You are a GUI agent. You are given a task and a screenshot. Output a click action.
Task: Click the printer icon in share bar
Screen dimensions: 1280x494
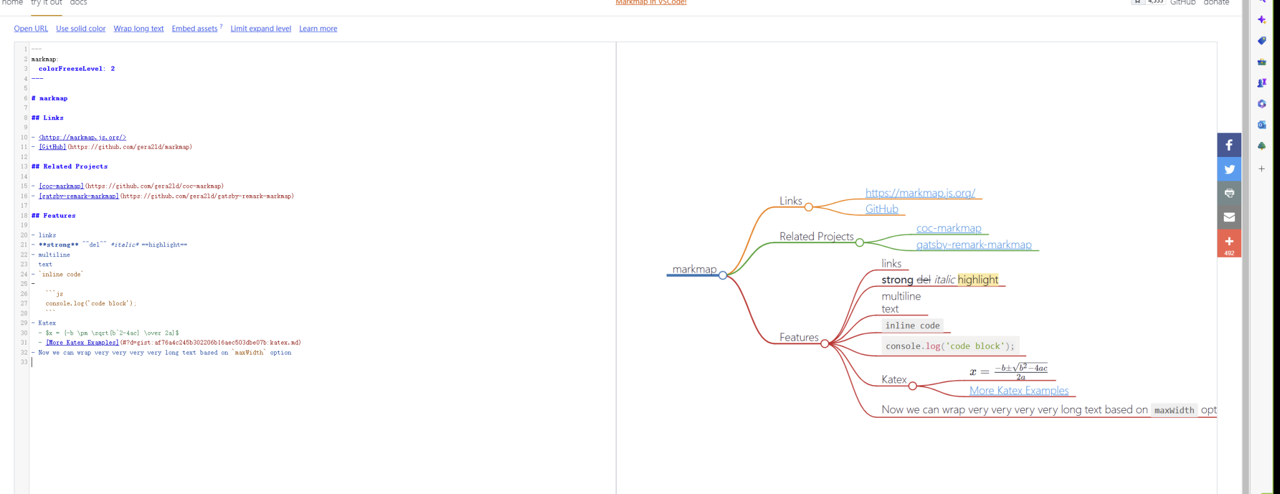click(1229, 193)
